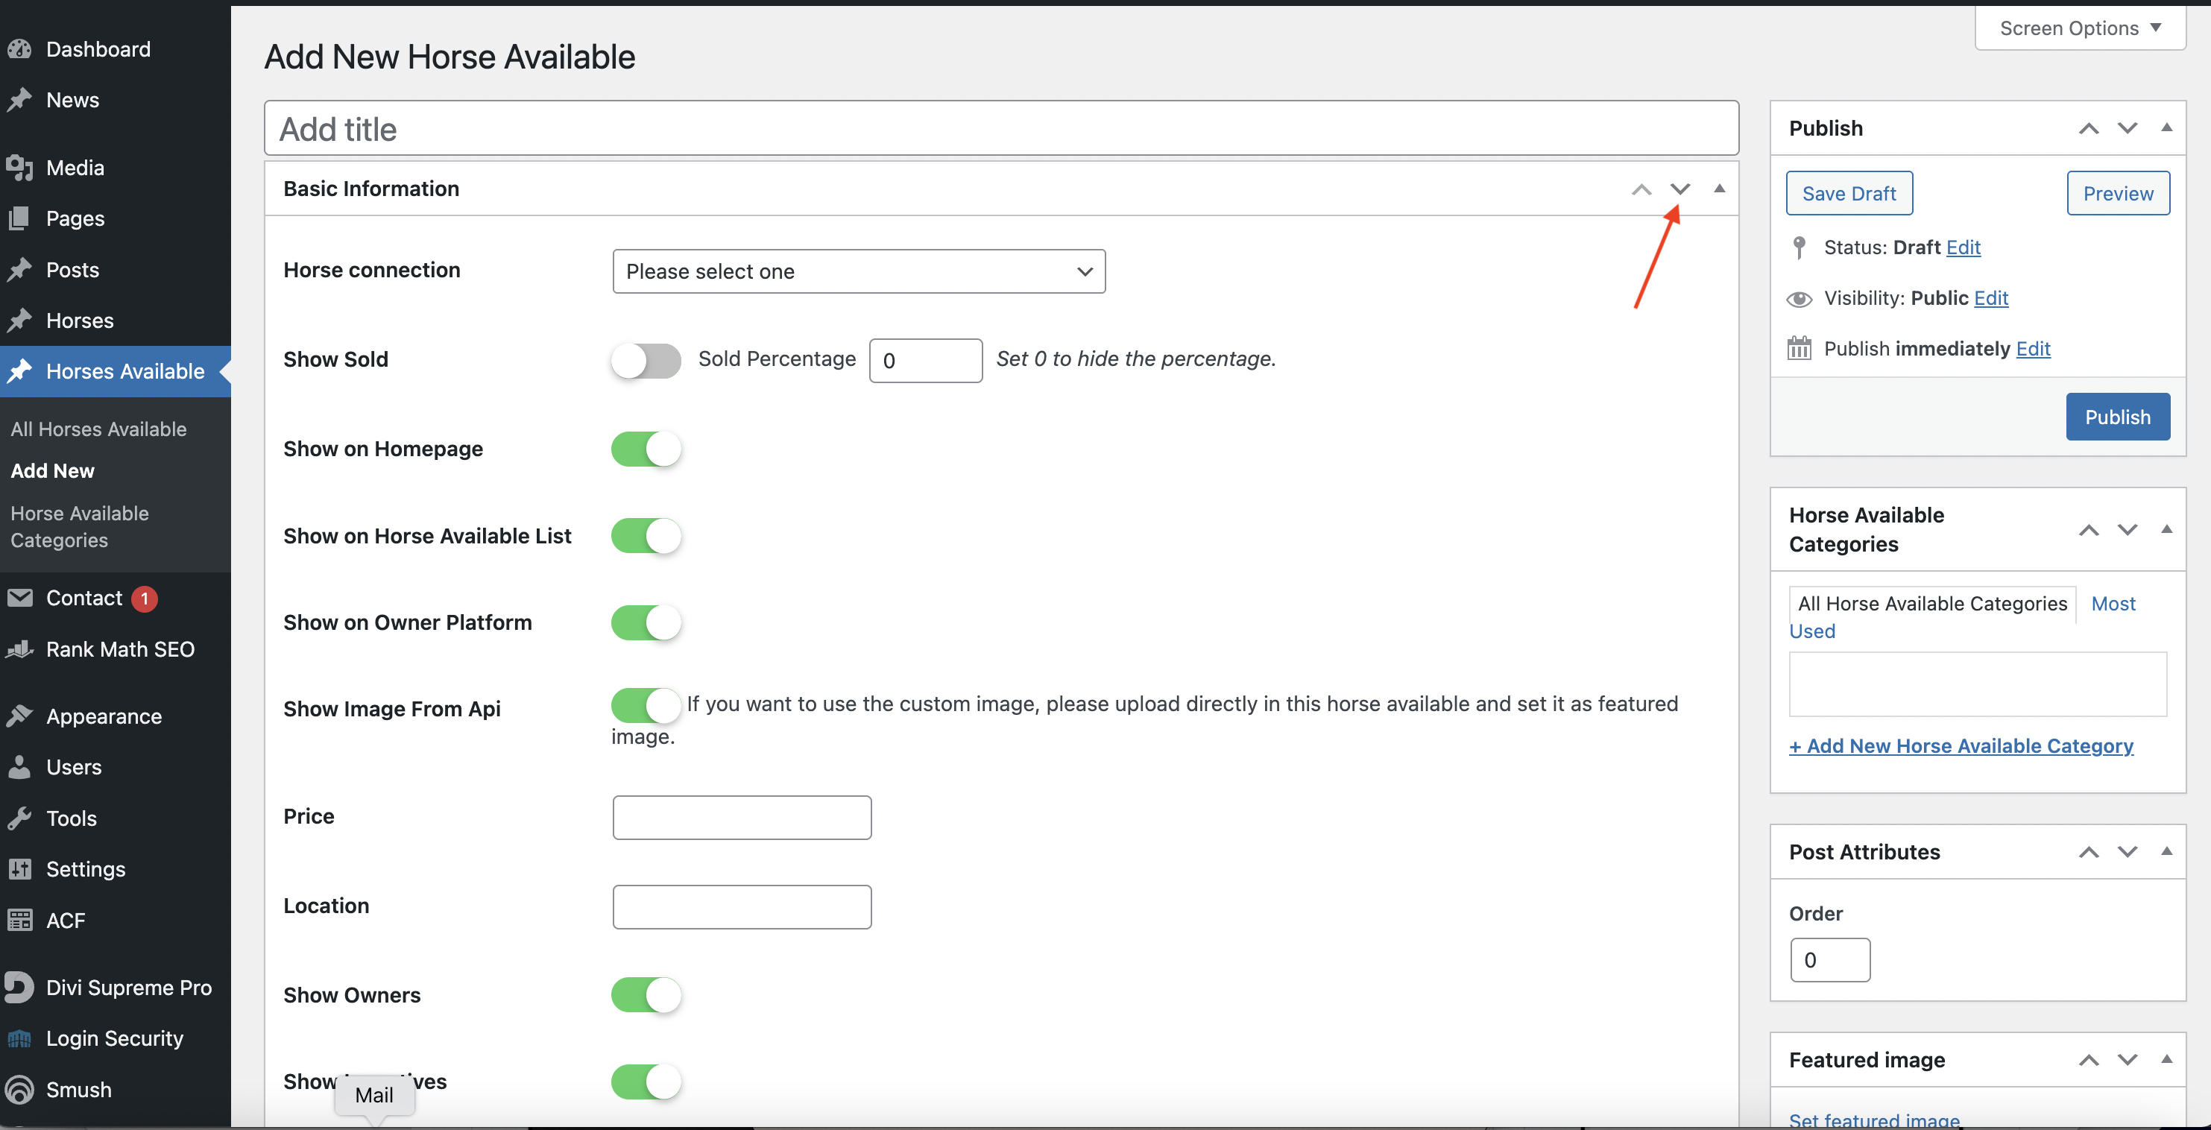Enable the Show Sold toggle
Viewport: 2211px width, 1130px height.
[x=646, y=360]
